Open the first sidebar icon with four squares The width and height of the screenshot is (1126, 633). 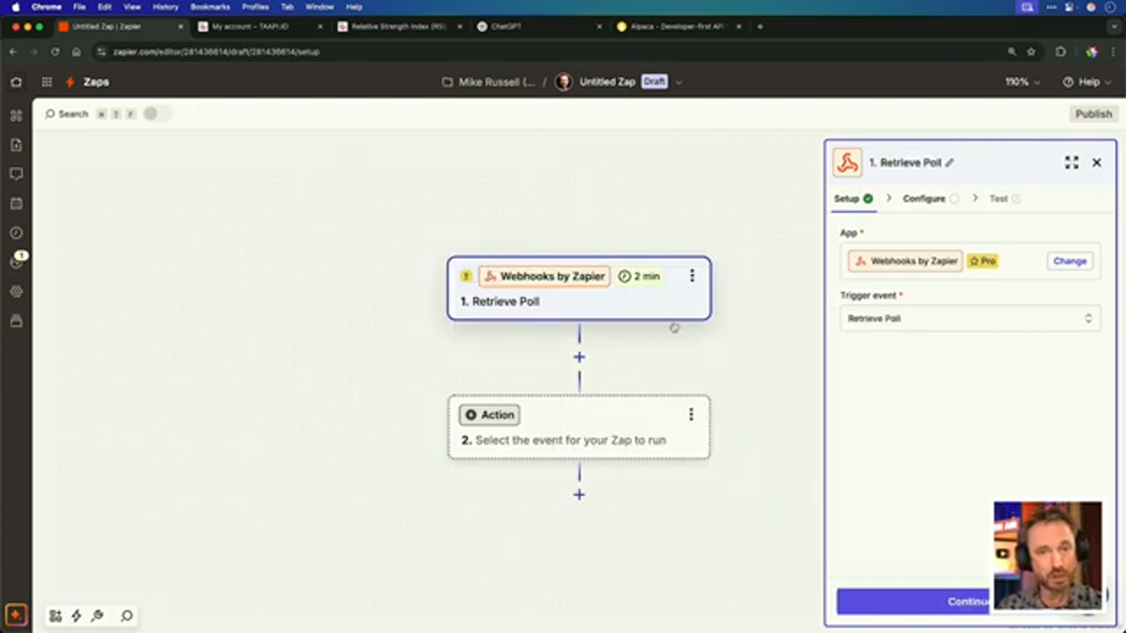point(16,115)
